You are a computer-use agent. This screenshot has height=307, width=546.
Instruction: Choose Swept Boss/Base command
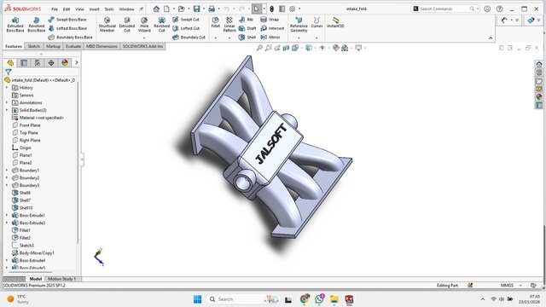pos(67,20)
